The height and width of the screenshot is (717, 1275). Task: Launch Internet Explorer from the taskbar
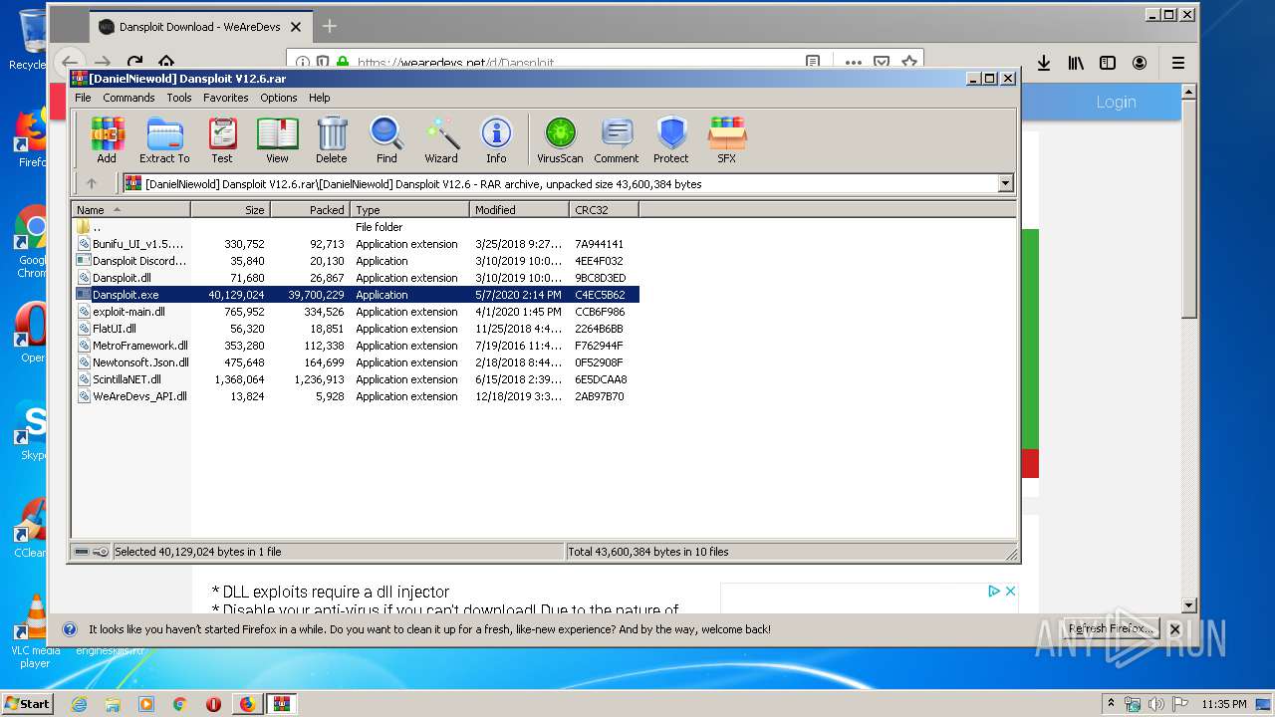[x=79, y=704]
